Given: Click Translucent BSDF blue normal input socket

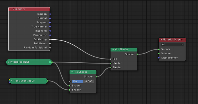Looking at the screenshot, I should [x=9, y=82].
